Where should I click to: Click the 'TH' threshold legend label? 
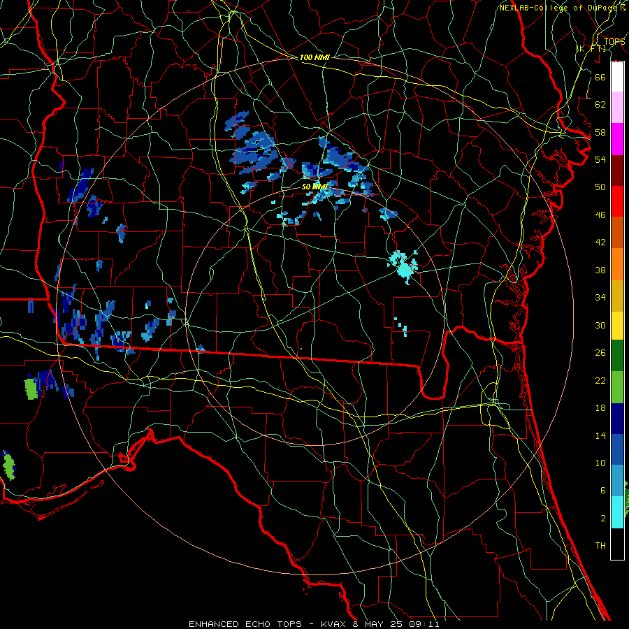point(600,546)
